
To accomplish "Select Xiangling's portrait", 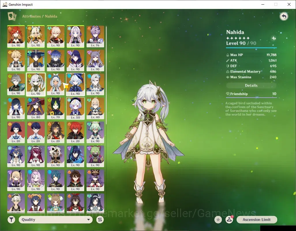I will (36, 203).
